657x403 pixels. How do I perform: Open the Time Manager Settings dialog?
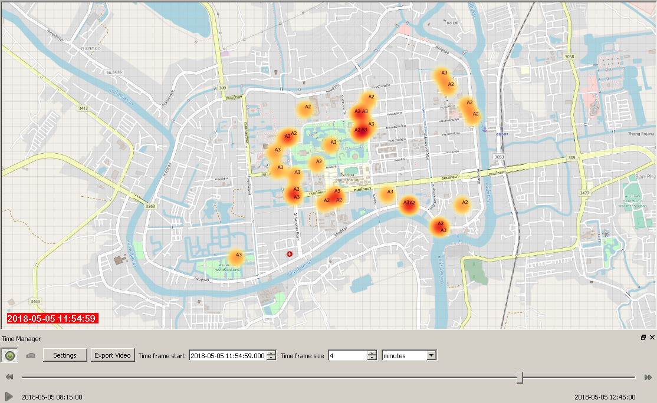[x=65, y=355]
